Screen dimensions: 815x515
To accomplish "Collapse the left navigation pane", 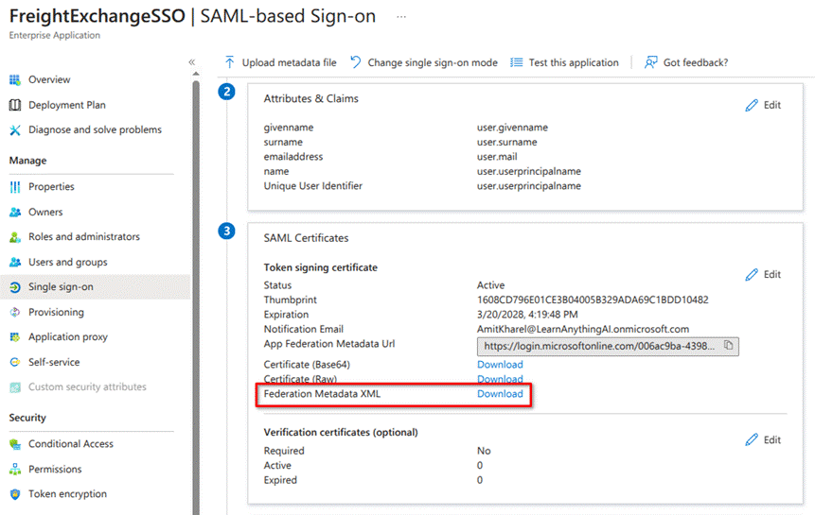I will pyautogui.click(x=192, y=62).
